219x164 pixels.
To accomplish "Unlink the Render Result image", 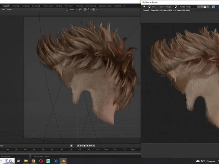I will tap(208, 7).
